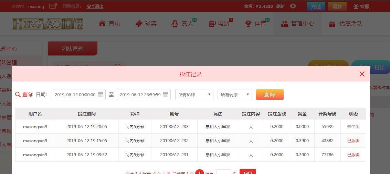Toggle the balance visibility eye icon
This screenshot has width=390, height=174.
click(293, 6)
